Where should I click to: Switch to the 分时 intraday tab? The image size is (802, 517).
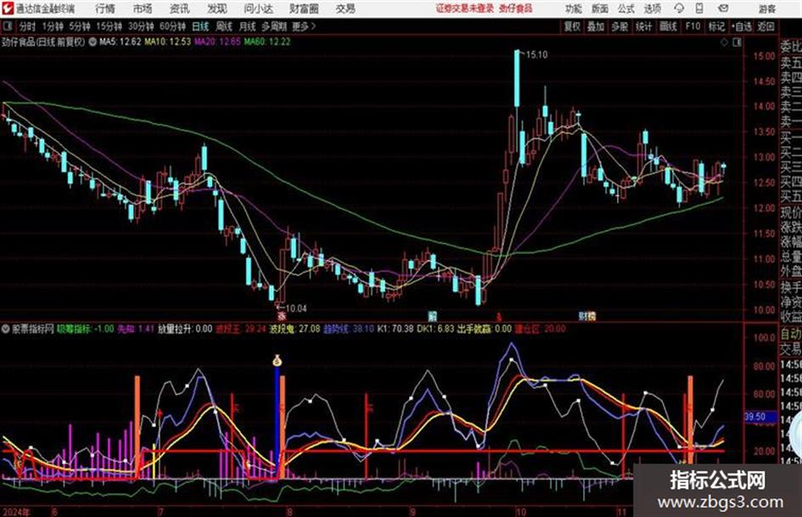click(x=27, y=26)
